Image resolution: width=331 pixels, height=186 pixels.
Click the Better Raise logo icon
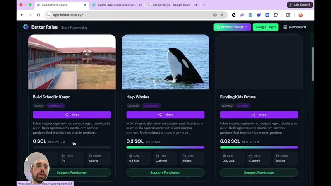(26, 27)
